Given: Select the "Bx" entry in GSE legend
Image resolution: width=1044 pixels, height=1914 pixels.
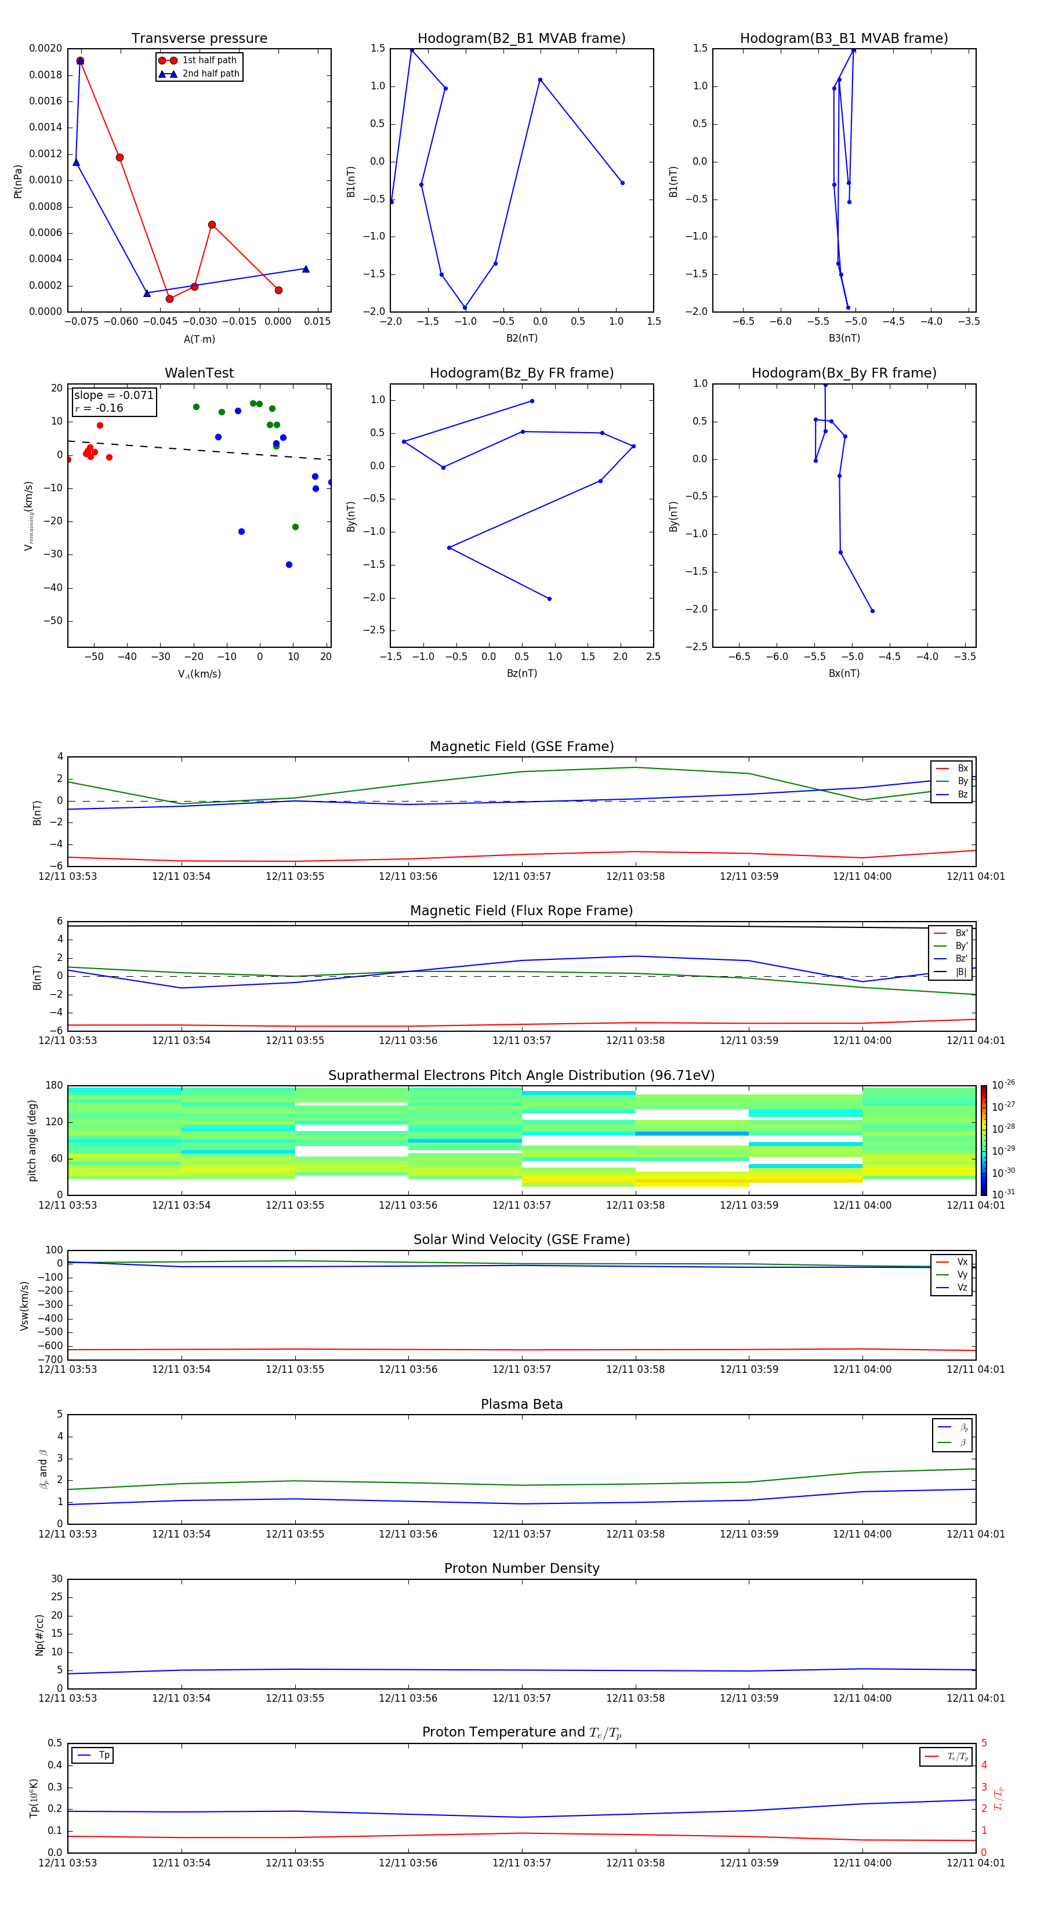Looking at the screenshot, I should 952,768.
